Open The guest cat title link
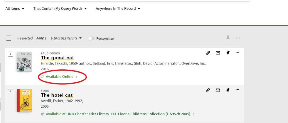288x123 pixels. coord(57,58)
